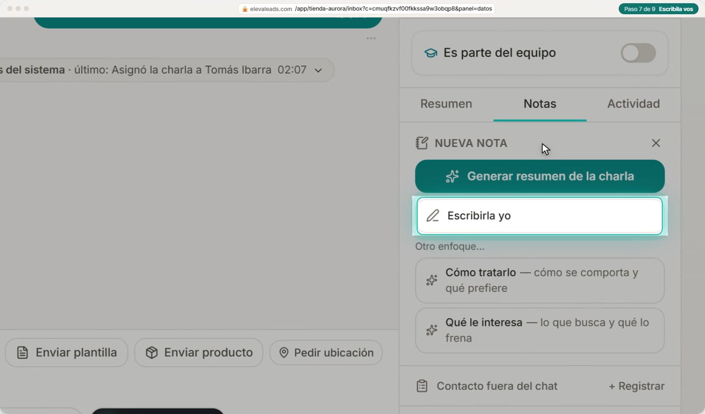705x414 pixels.
Task: Click the notebook icon beside Nueva Nota
Action: tap(422, 143)
